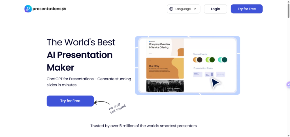Click the large Try for Free hero button
The height and width of the screenshot is (137, 290).
point(70,101)
